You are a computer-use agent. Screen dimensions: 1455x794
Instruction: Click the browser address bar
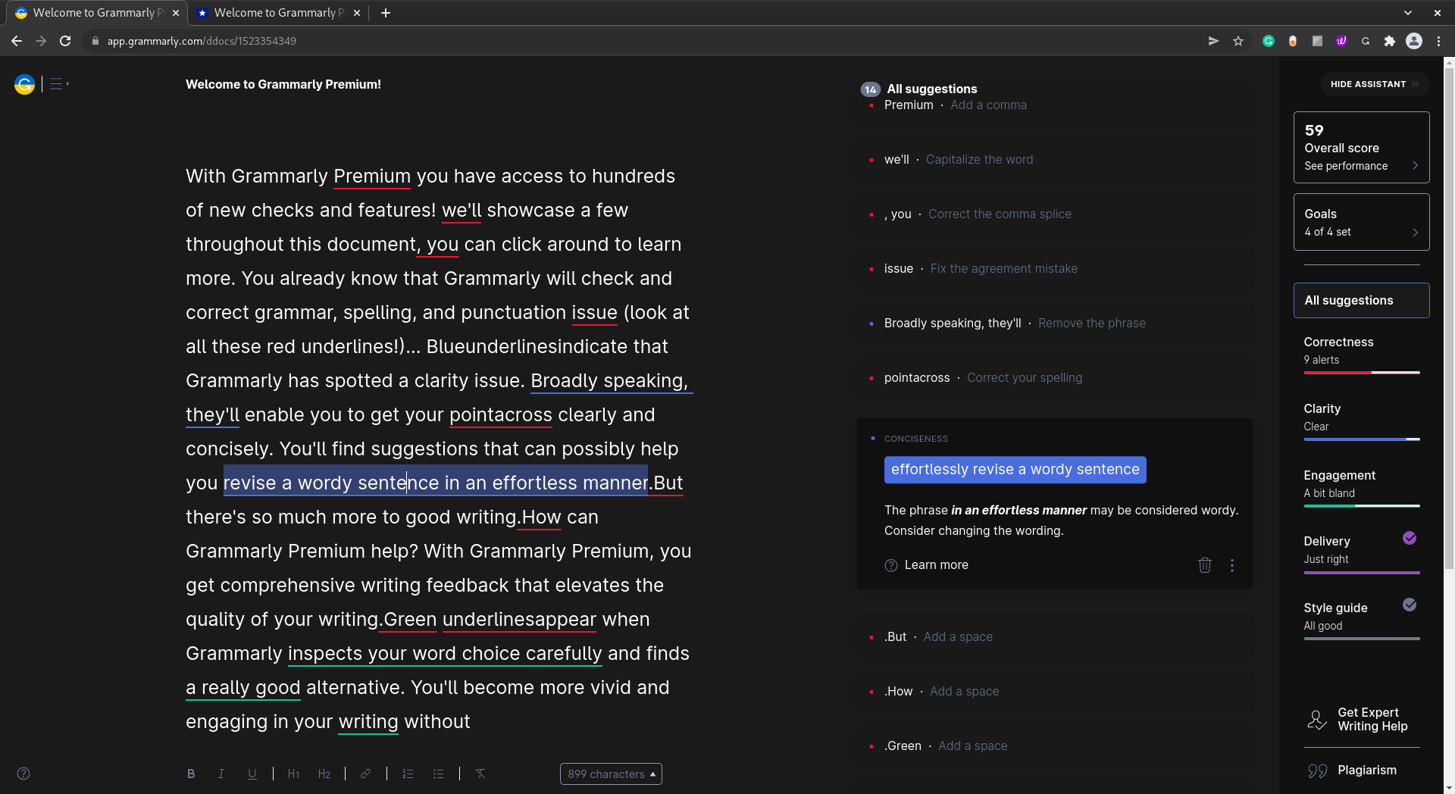click(644, 41)
